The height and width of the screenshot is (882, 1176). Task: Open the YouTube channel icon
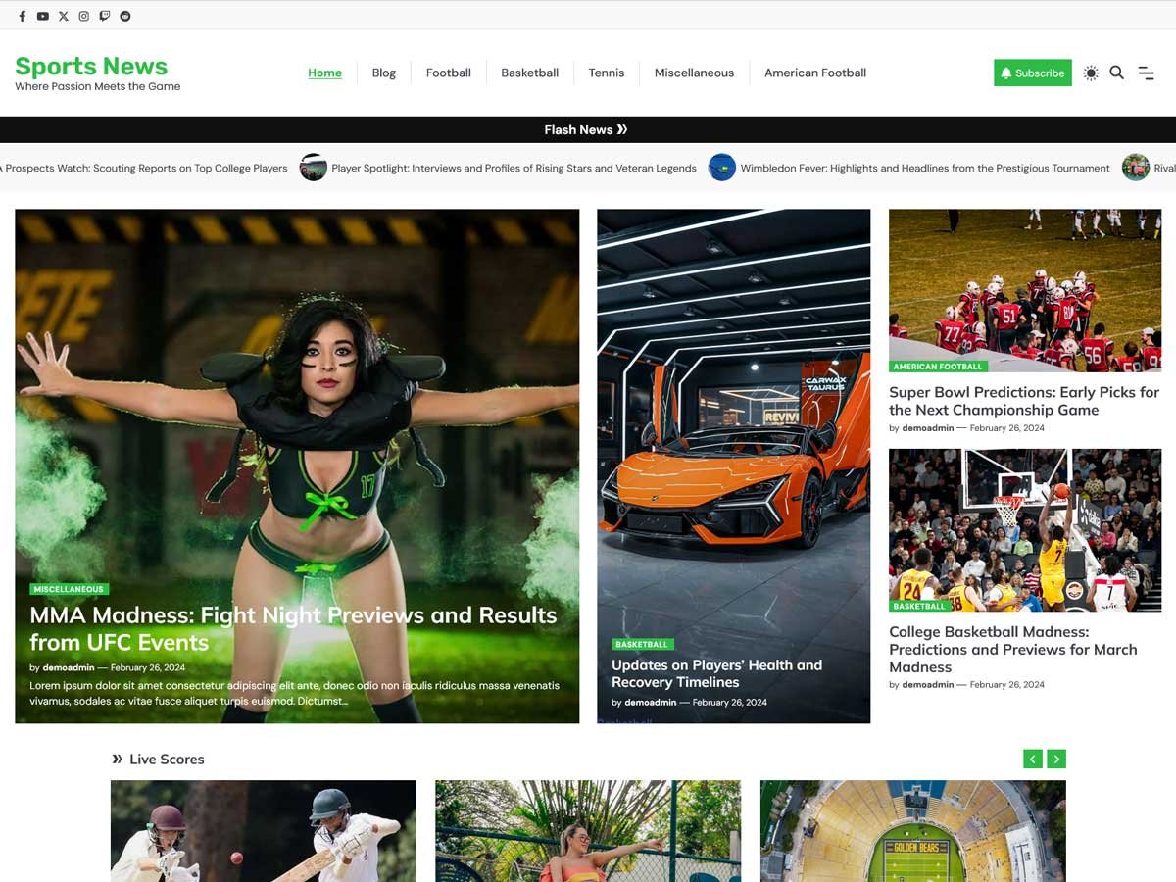point(43,16)
